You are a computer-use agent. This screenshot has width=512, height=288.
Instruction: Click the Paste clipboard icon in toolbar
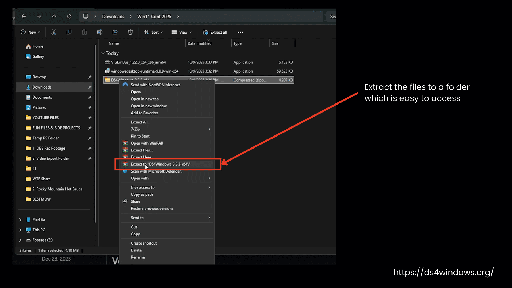(84, 32)
